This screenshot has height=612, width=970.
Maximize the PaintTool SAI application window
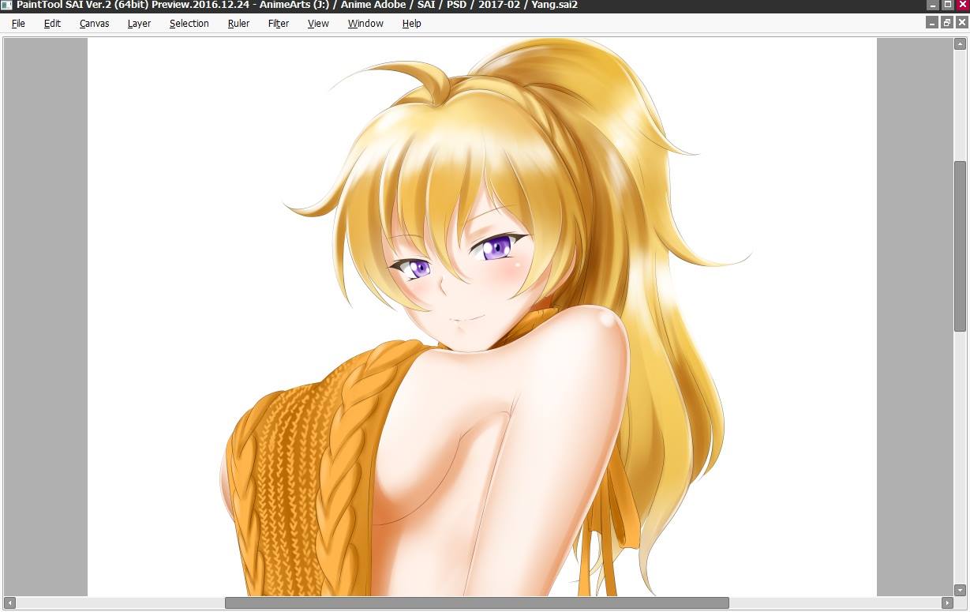point(948,5)
